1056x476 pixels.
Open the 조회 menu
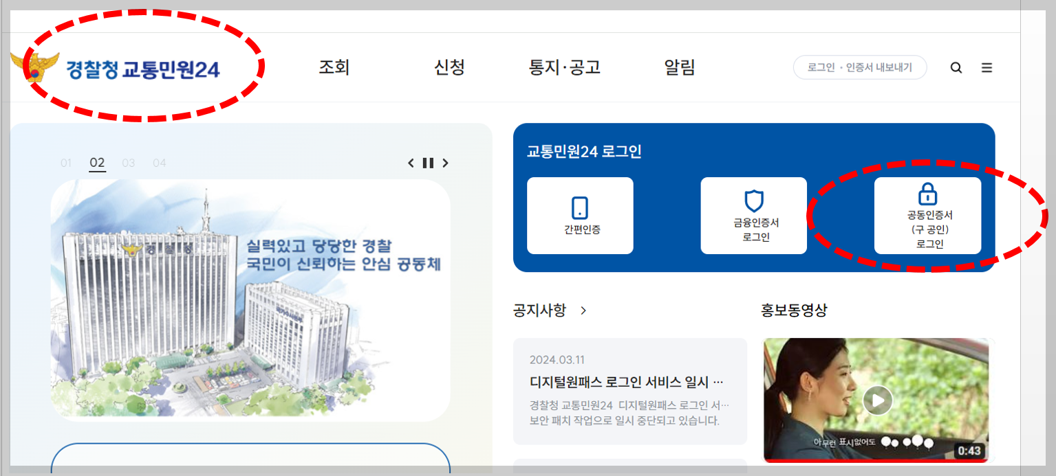334,67
